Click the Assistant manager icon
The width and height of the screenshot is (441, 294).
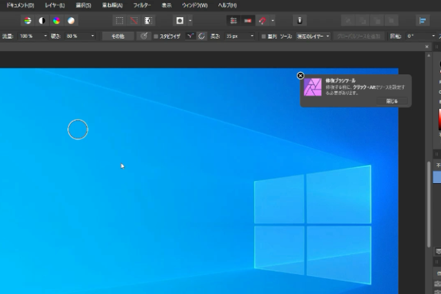(300, 21)
